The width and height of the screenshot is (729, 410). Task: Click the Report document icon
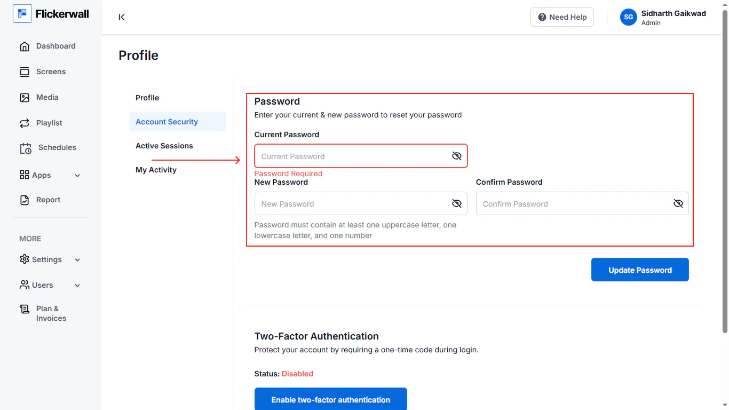tap(25, 200)
